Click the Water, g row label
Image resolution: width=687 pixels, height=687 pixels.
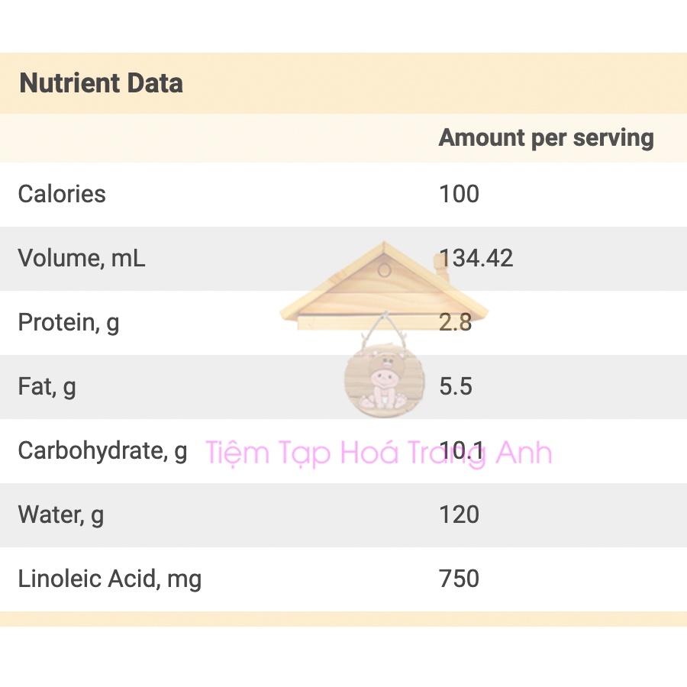(x=61, y=514)
